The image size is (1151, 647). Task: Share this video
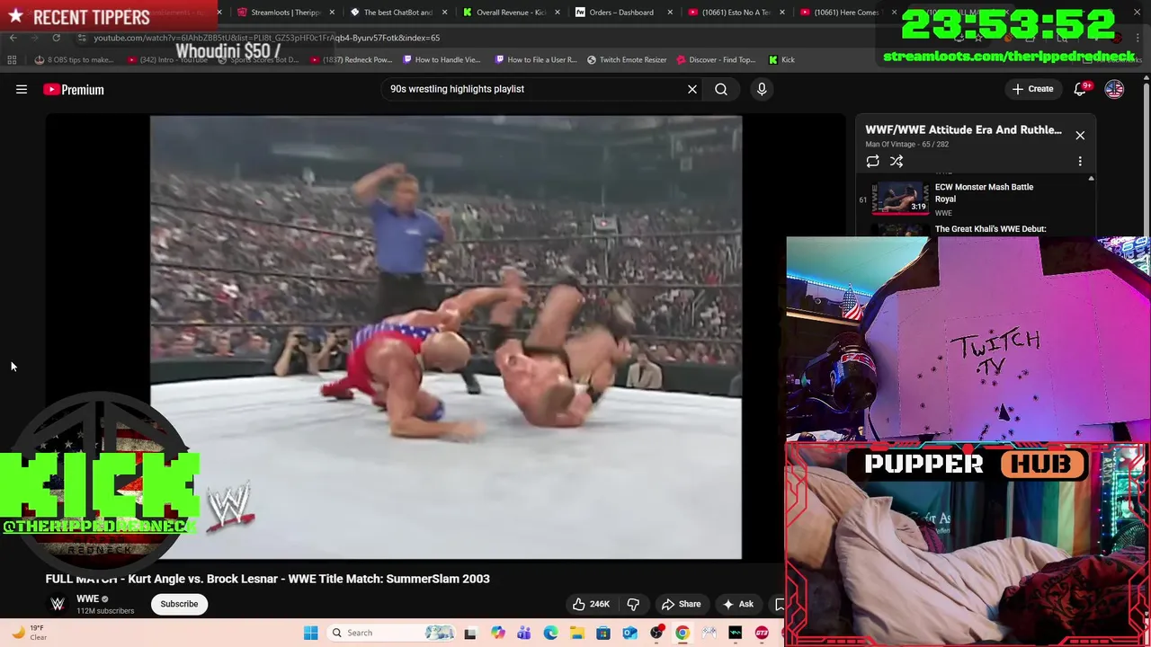click(x=681, y=604)
